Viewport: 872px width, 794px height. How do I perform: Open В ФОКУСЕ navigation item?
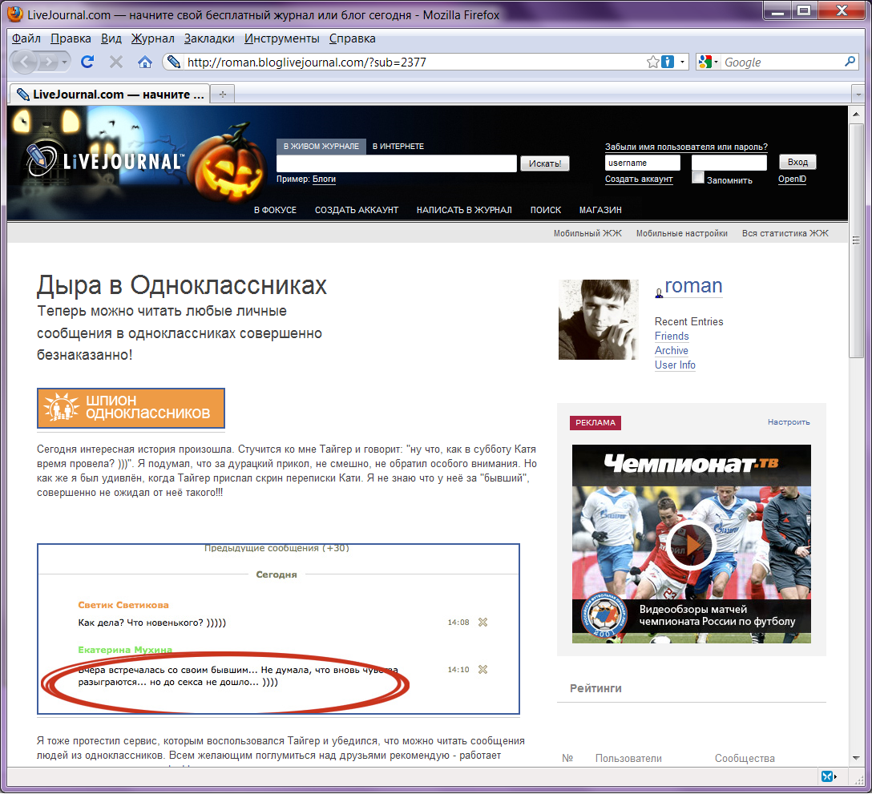275,210
